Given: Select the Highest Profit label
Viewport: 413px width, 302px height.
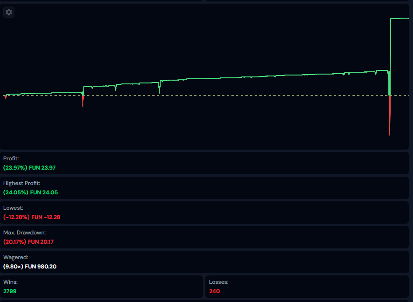Looking at the screenshot, I should (x=22, y=183).
